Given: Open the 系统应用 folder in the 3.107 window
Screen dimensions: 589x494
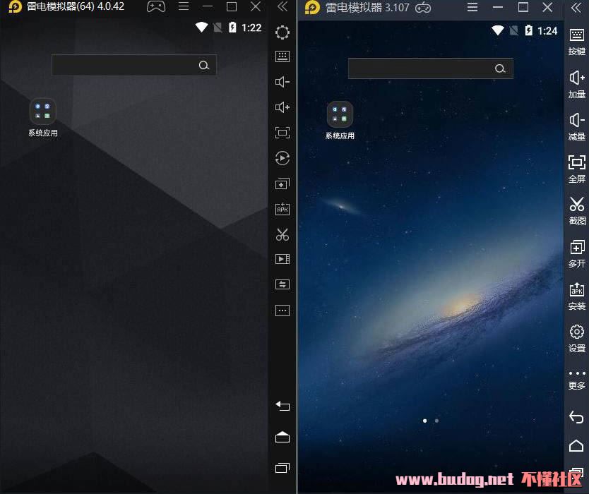Looking at the screenshot, I should tap(340, 121).
